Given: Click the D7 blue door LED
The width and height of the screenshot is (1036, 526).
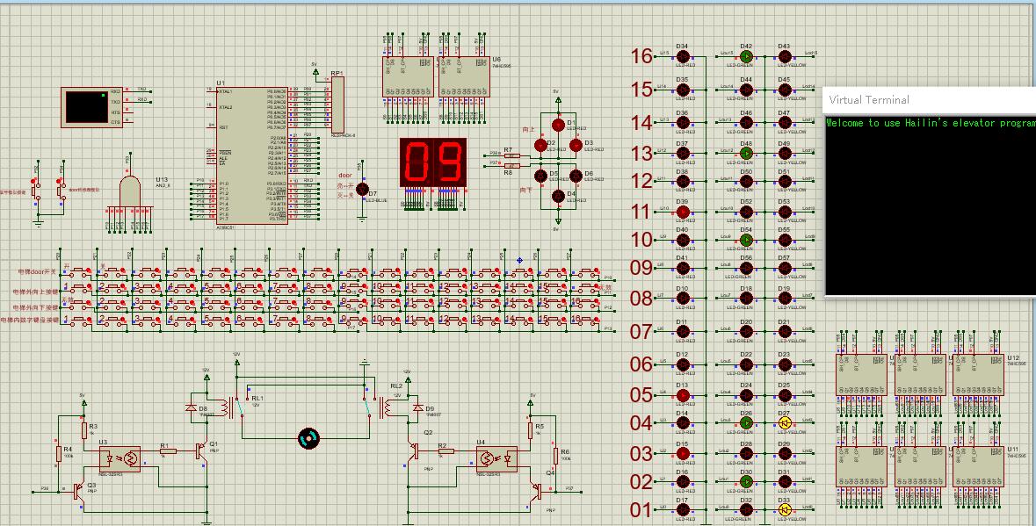Looking at the screenshot, I should coord(361,189).
